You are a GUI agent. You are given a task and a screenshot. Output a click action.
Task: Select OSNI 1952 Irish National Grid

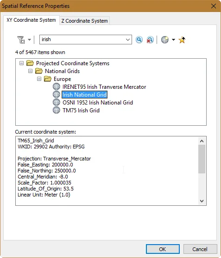click(98, 103)
